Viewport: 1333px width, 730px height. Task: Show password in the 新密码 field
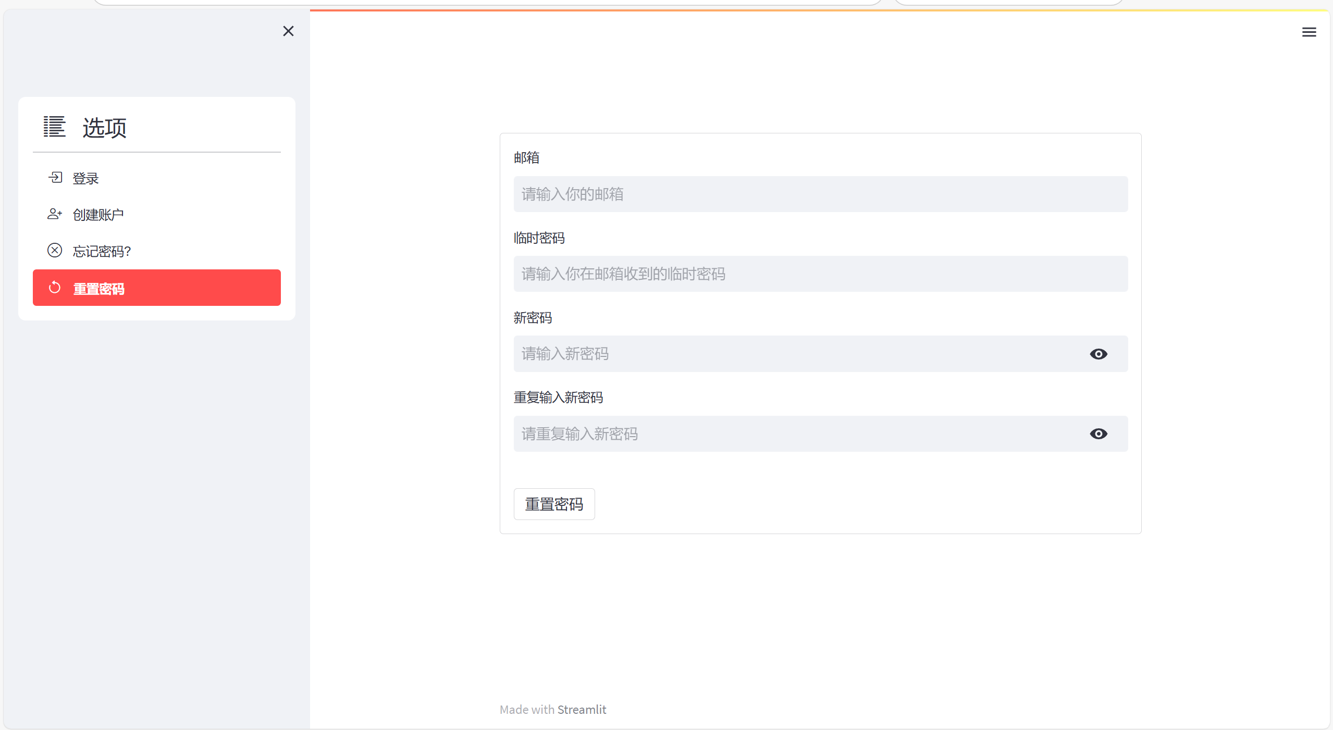[1098, 354]
